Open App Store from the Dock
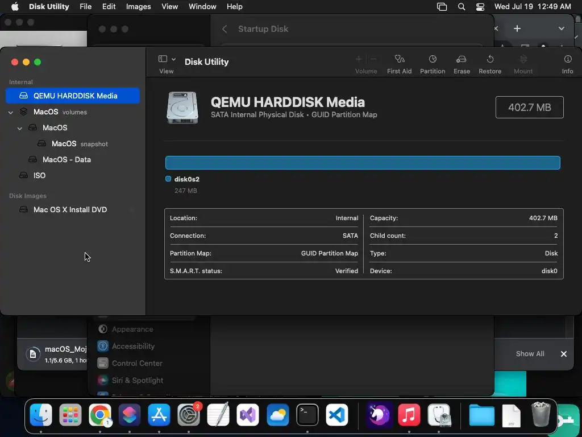Image resolution: width=582 pixels, height=437 pixels. 159,415
